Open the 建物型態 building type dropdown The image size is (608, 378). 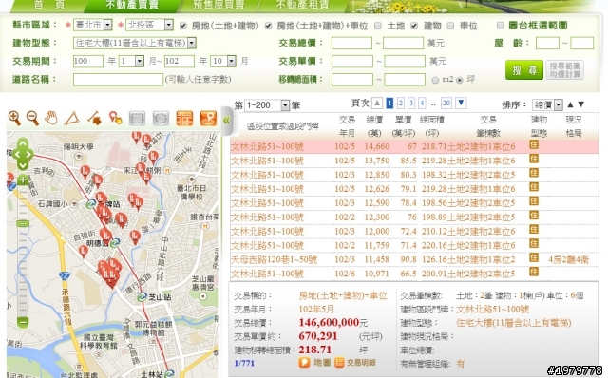134,43
